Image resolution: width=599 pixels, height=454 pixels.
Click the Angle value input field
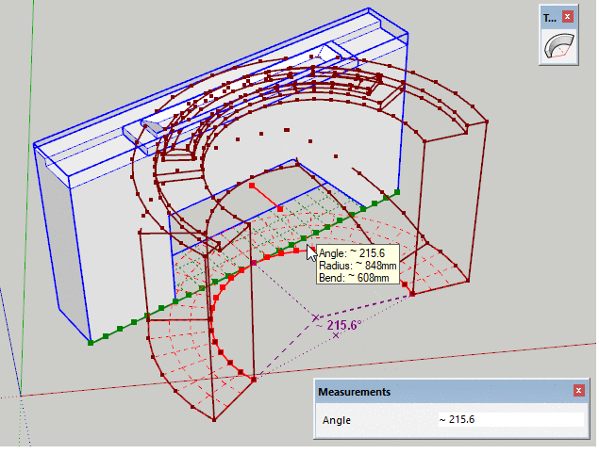click(x=510, y=420)
